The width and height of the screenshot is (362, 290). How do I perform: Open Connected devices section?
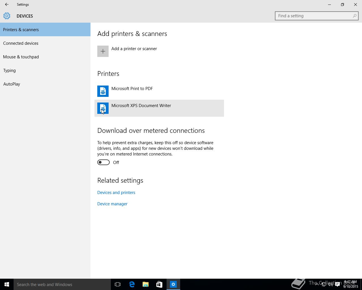click(x=45, y=43)
